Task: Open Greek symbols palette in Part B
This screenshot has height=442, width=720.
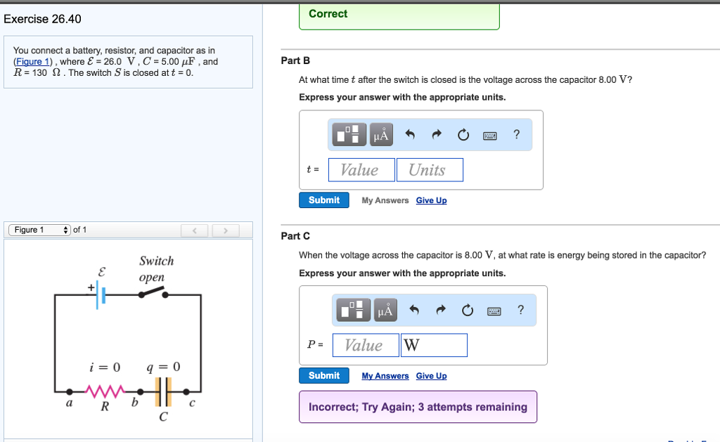Action: [x=380, y=136]
